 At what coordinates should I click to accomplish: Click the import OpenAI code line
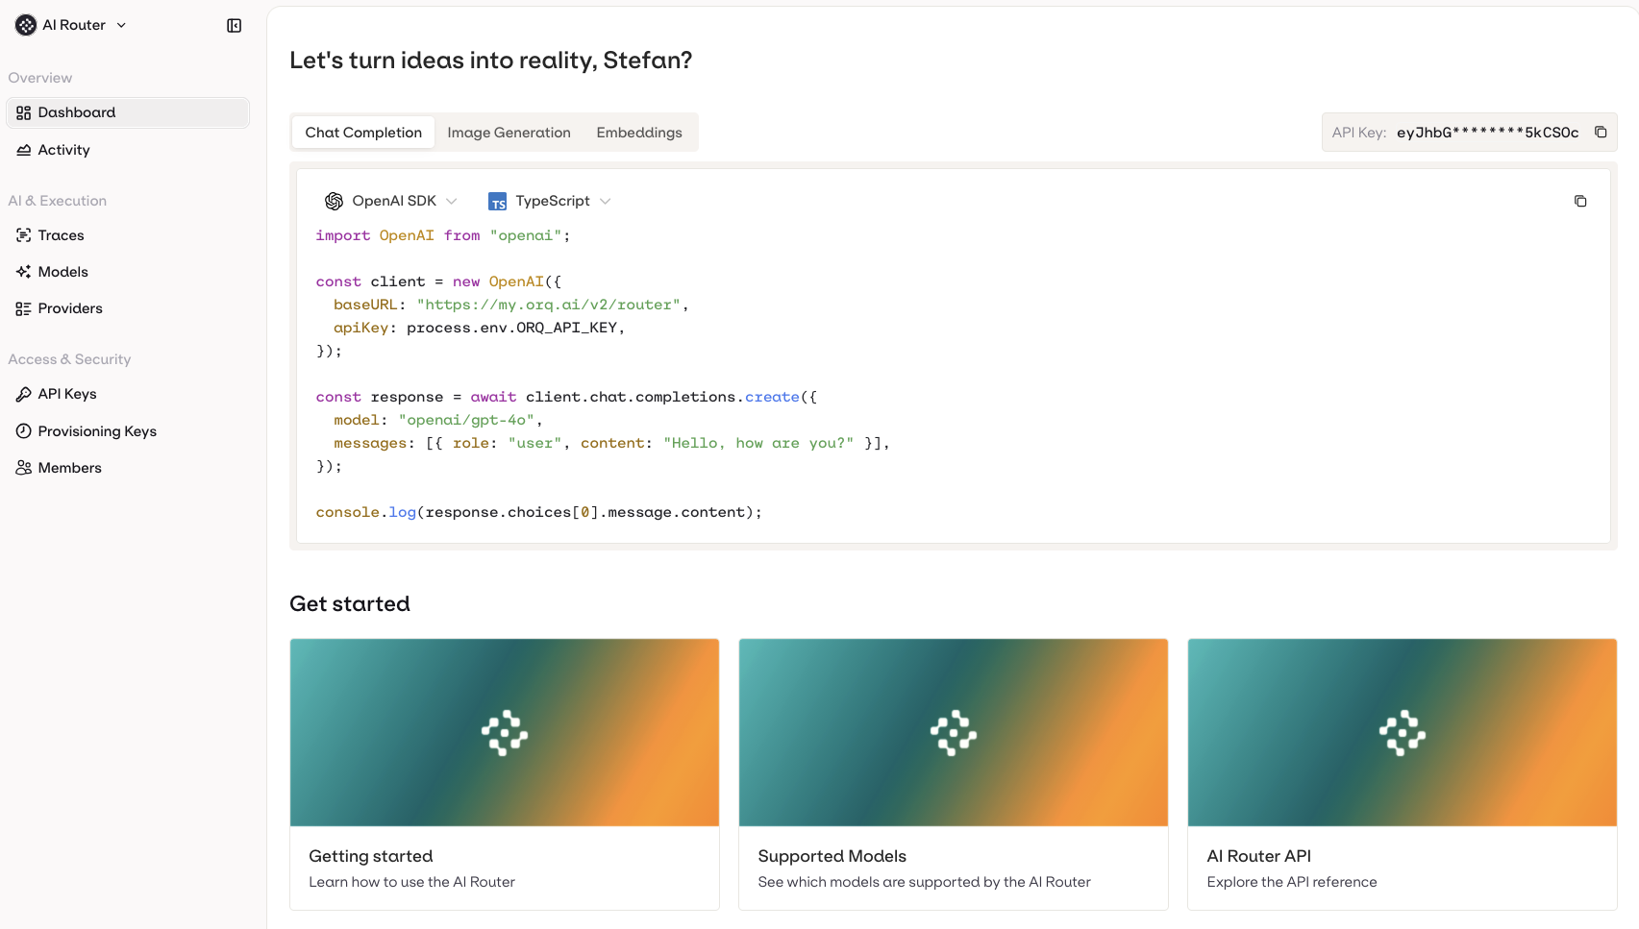click(x=443, y=235)
